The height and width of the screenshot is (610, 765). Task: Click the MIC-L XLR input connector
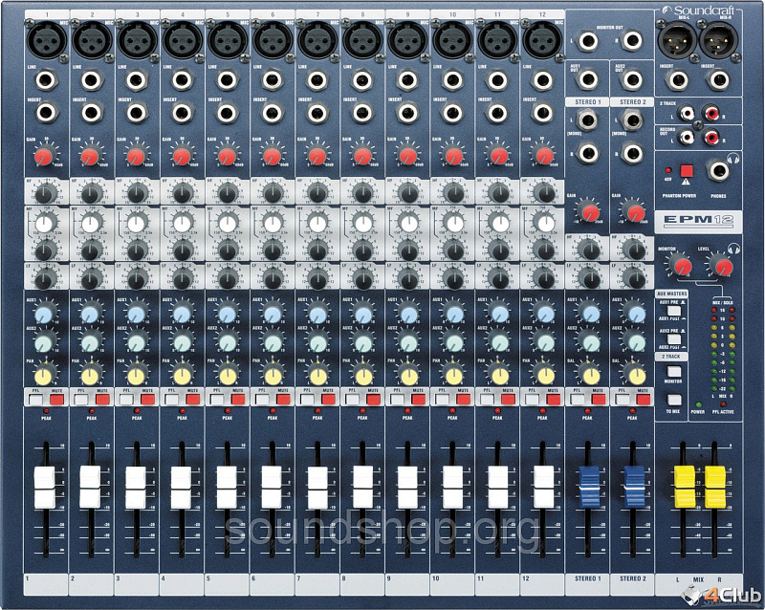674,38
